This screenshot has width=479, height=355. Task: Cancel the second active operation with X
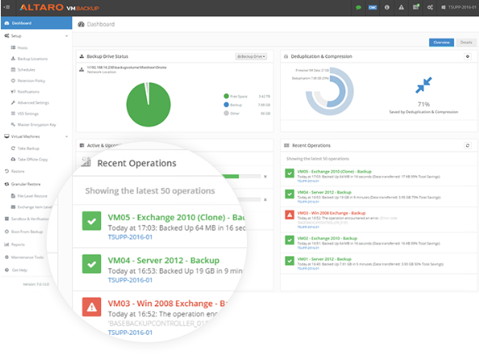click(x=265, y=200)
